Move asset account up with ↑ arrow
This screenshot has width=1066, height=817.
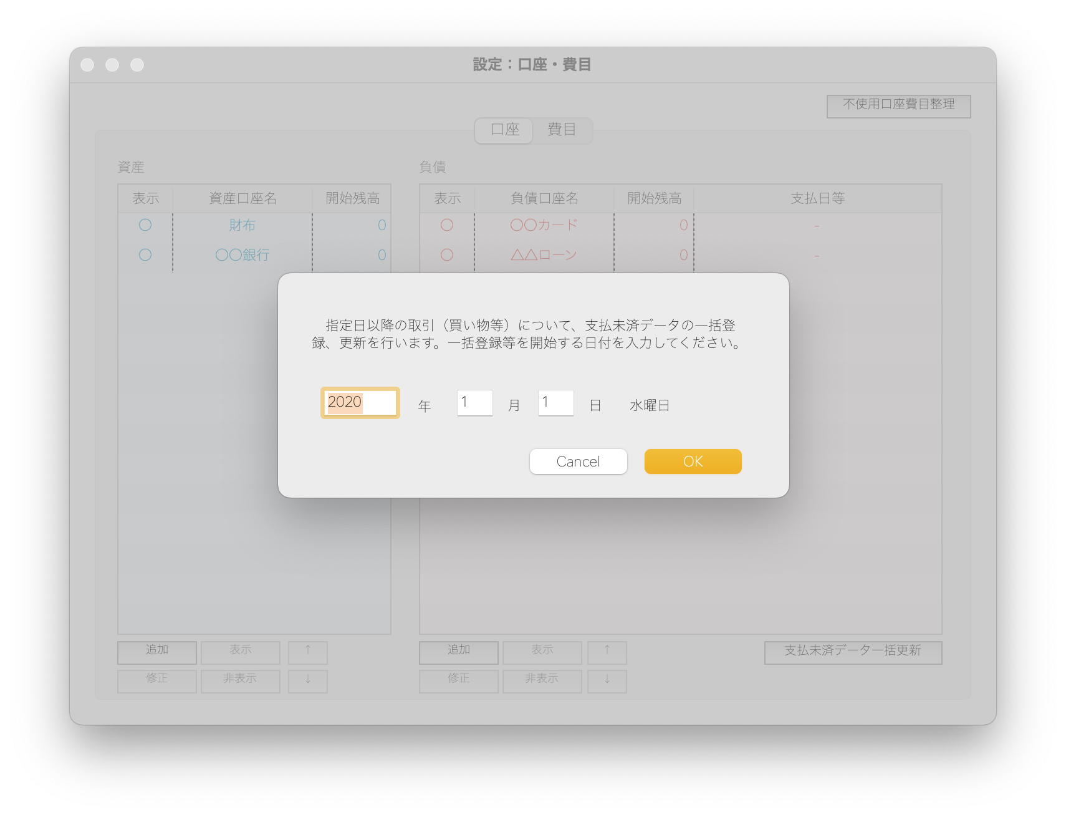pos(308,652)
